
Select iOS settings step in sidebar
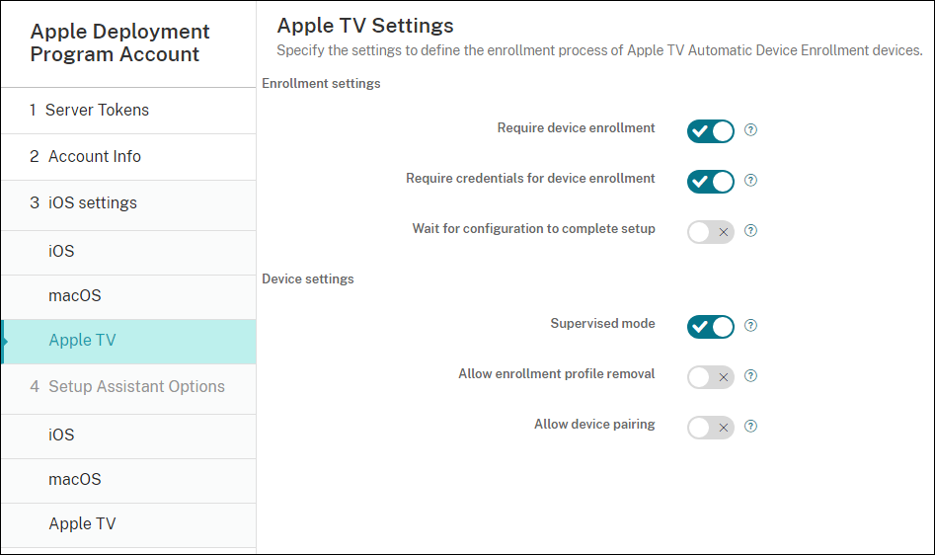[92, 202]
